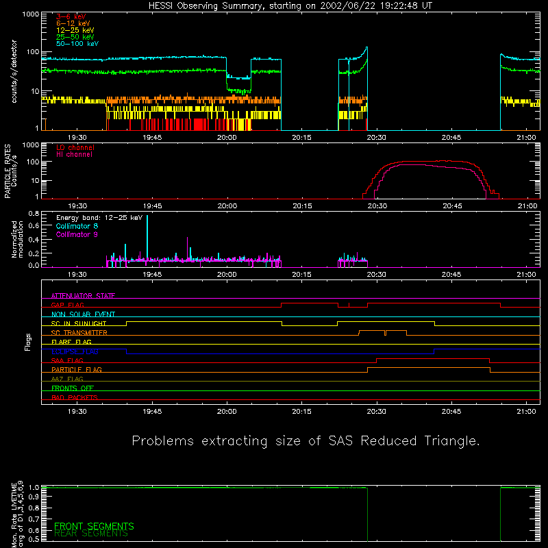Click the 20:15 tick label under the modulation plot

(x=301, y=275)
